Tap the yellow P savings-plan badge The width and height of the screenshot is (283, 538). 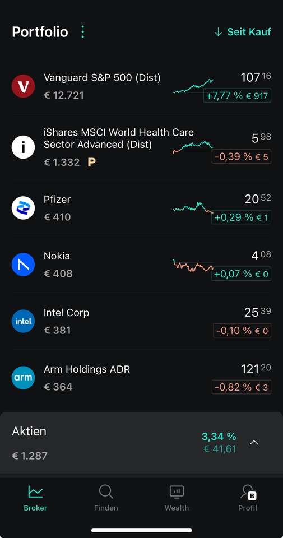click(91, 163)
